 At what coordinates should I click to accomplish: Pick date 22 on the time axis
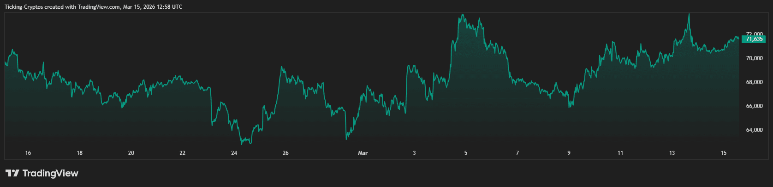183,153
